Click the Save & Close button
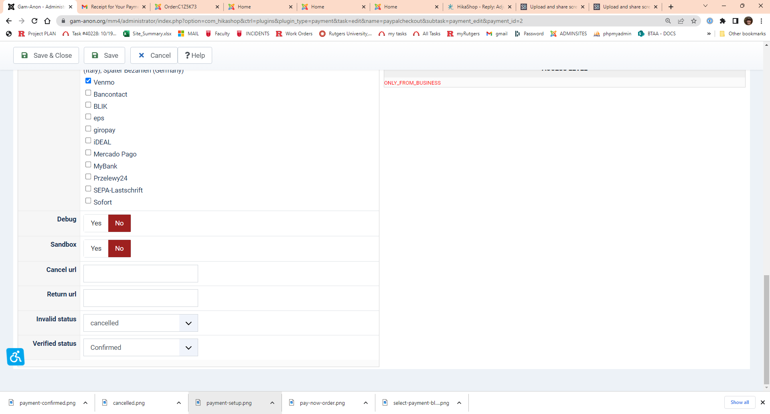Image resolution: width=770 pixels, height=414 pixels. (46, 55)
